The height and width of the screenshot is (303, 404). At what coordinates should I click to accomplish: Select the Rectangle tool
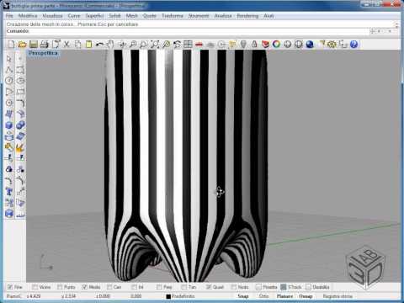click(x=20, y=92)
